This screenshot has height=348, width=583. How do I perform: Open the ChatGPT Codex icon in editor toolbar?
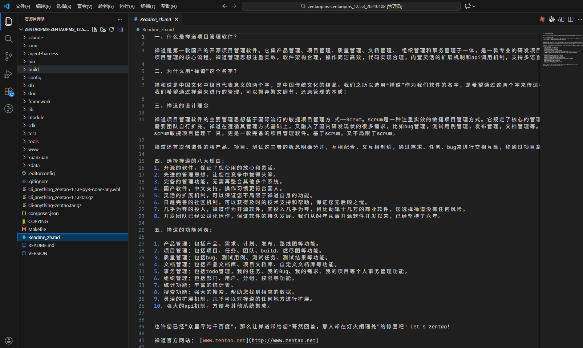pos(552,19)
